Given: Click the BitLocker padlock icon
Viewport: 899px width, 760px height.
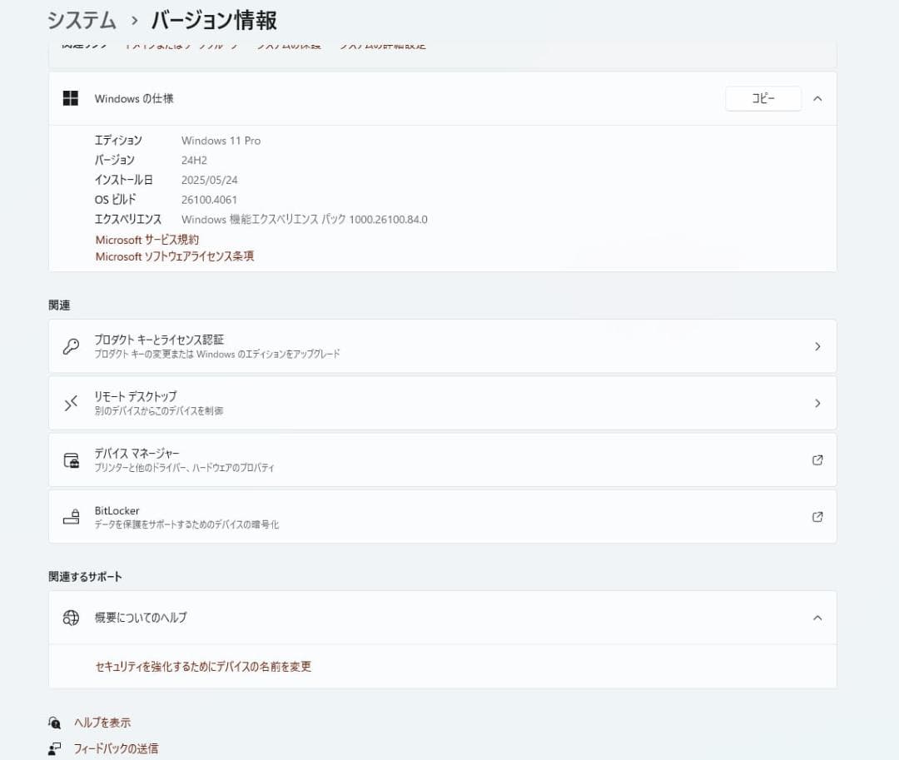Looking at the screenshot, I should pos(72,515).
